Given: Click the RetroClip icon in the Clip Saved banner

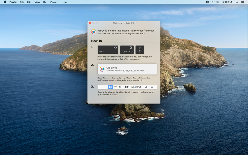Looking at the screenshot, I should pyautogui.click(x=102, y=69).
